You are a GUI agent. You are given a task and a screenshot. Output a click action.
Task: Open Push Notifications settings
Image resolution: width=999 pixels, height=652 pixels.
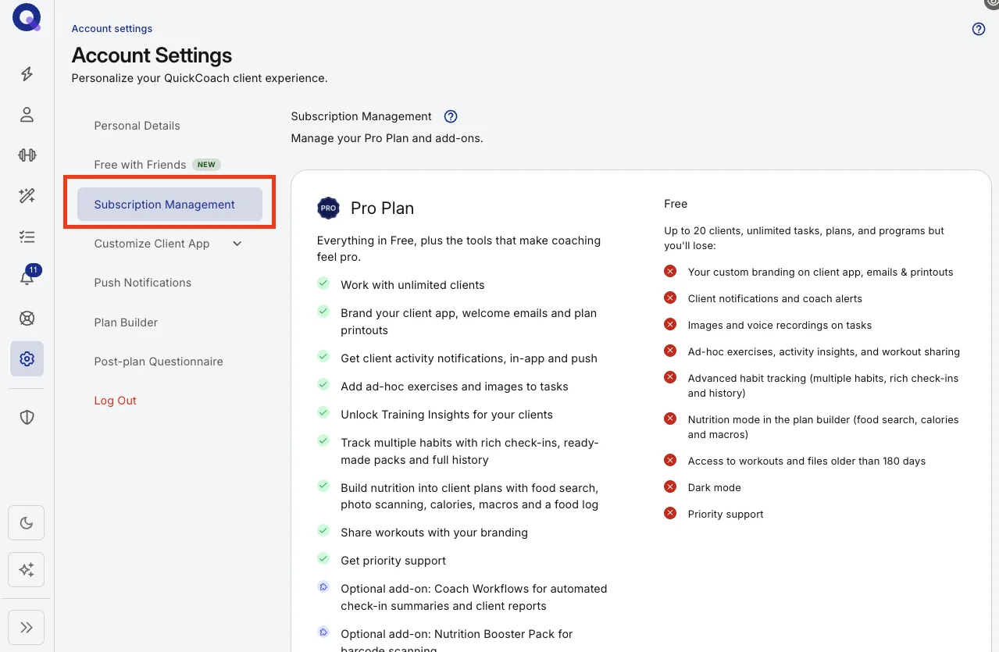pos(142,283)
